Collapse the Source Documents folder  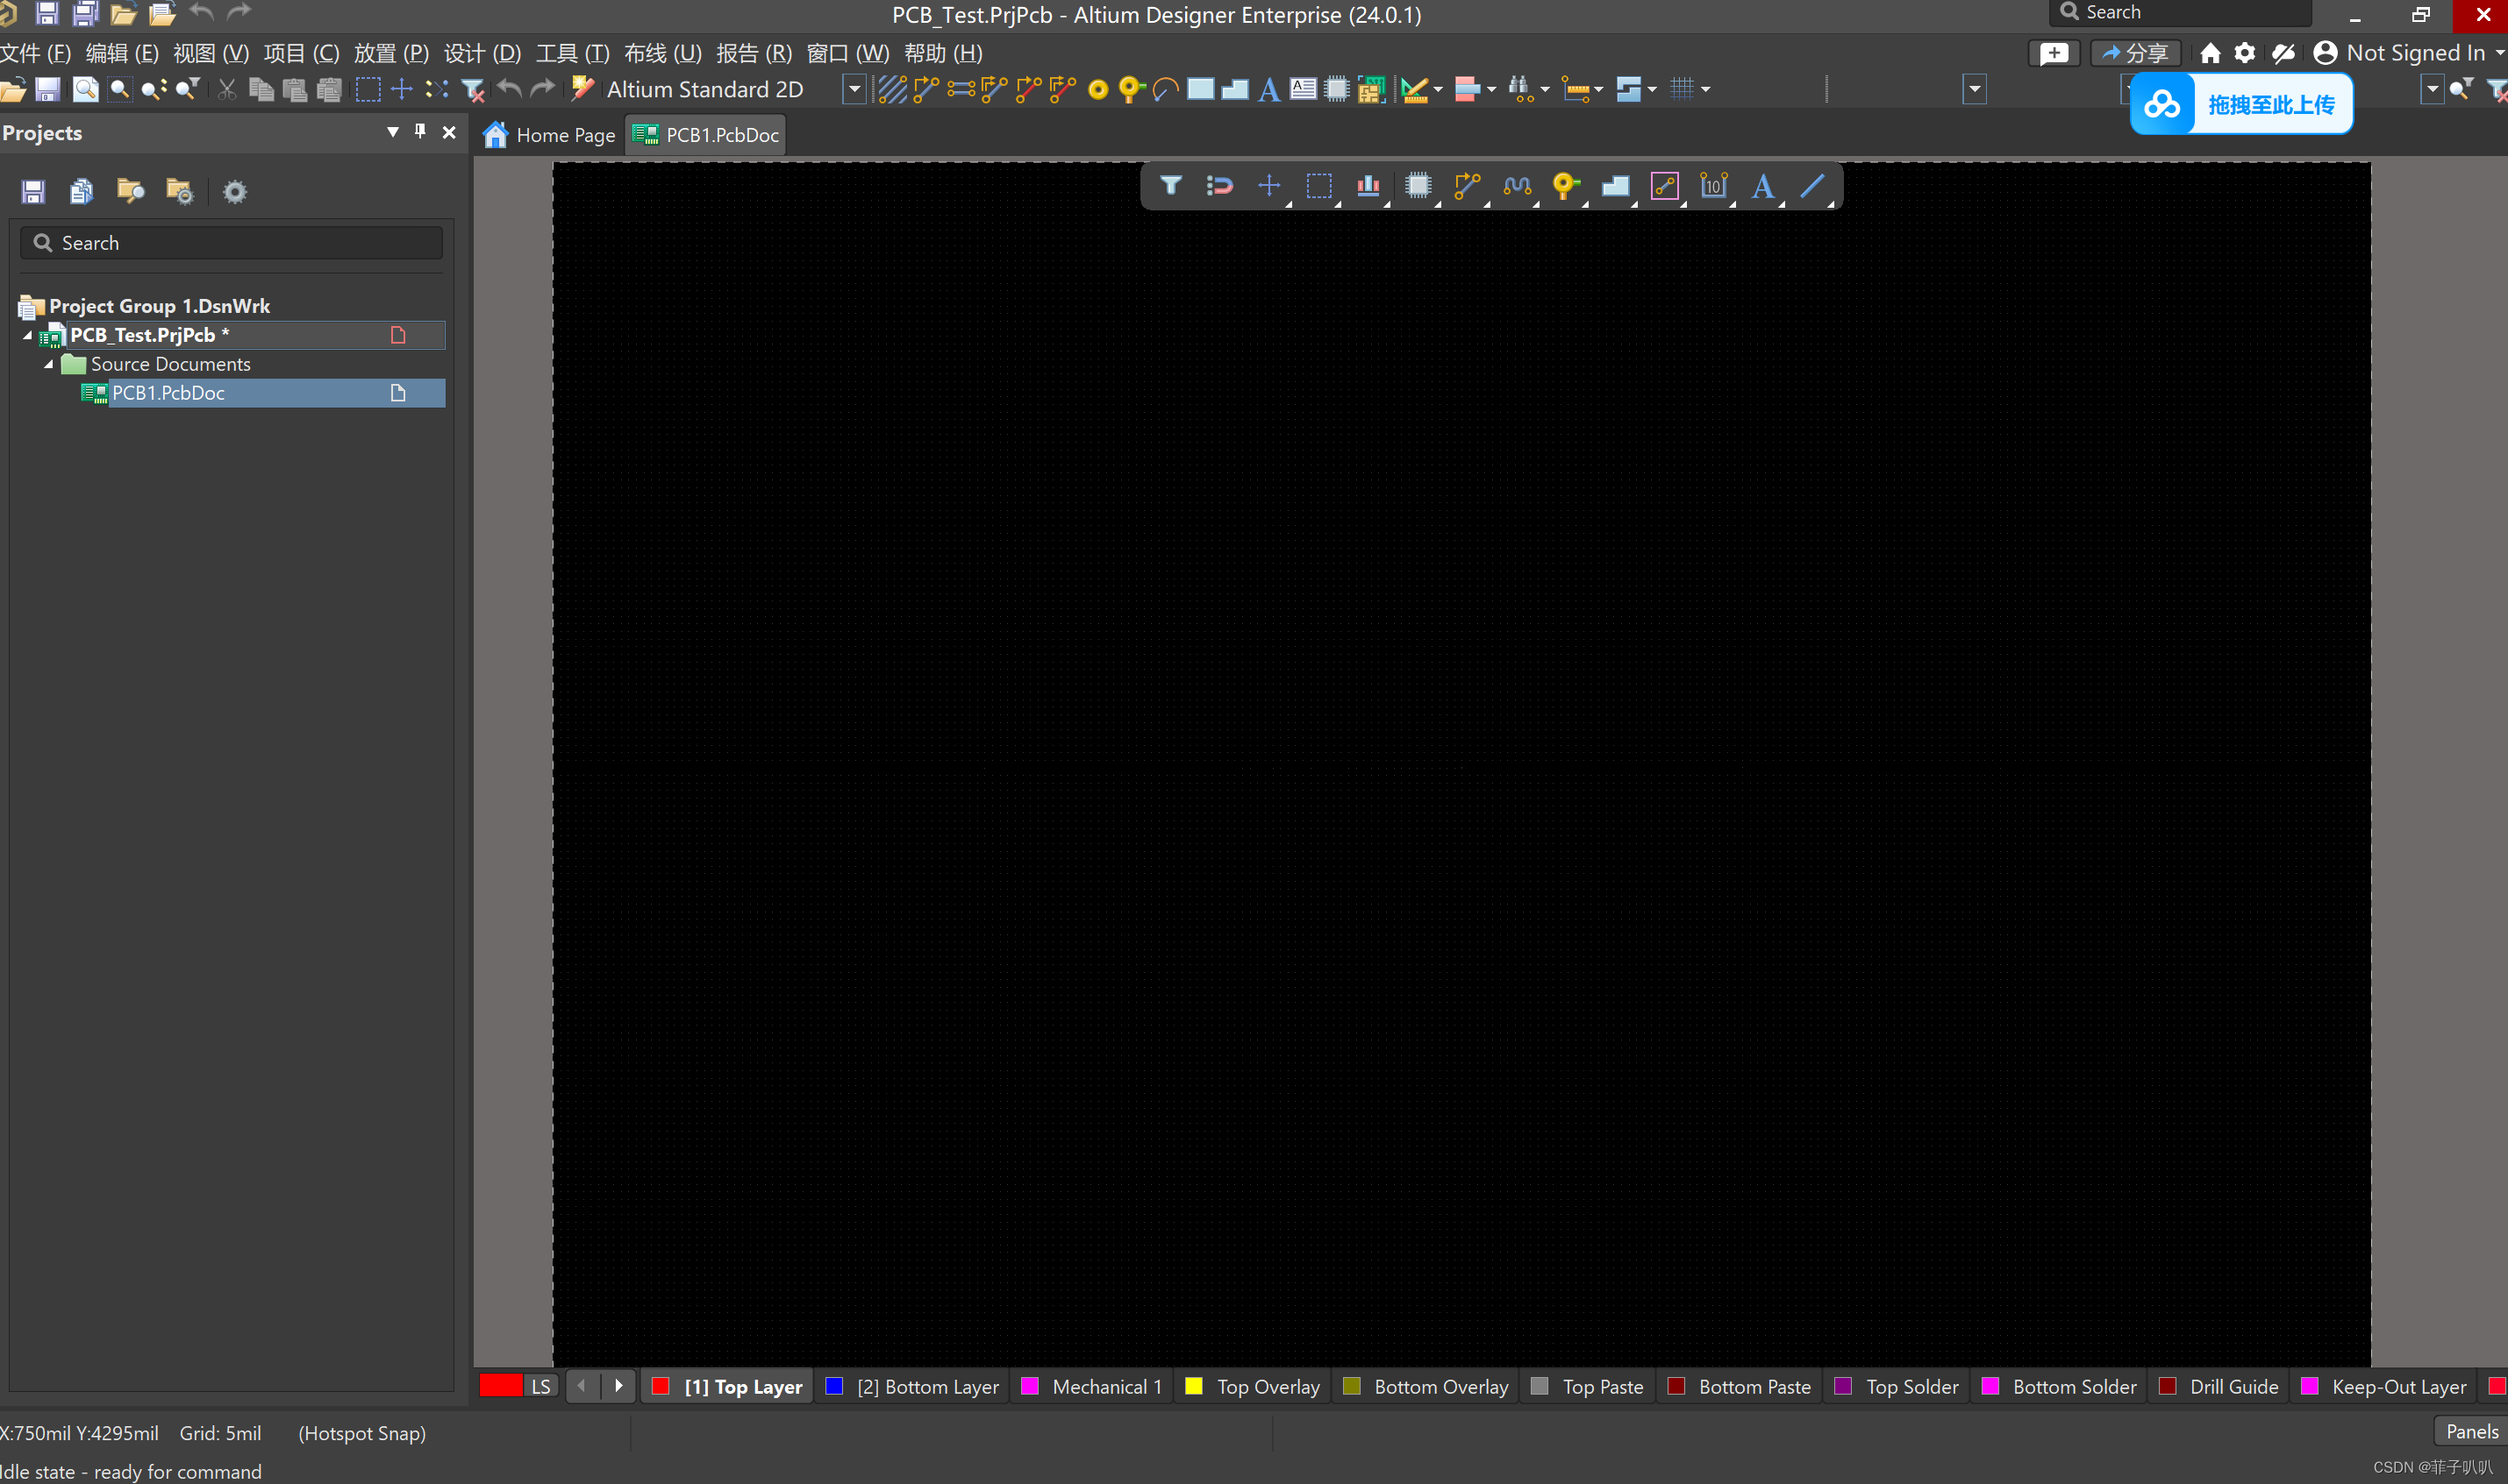[48, 364]
